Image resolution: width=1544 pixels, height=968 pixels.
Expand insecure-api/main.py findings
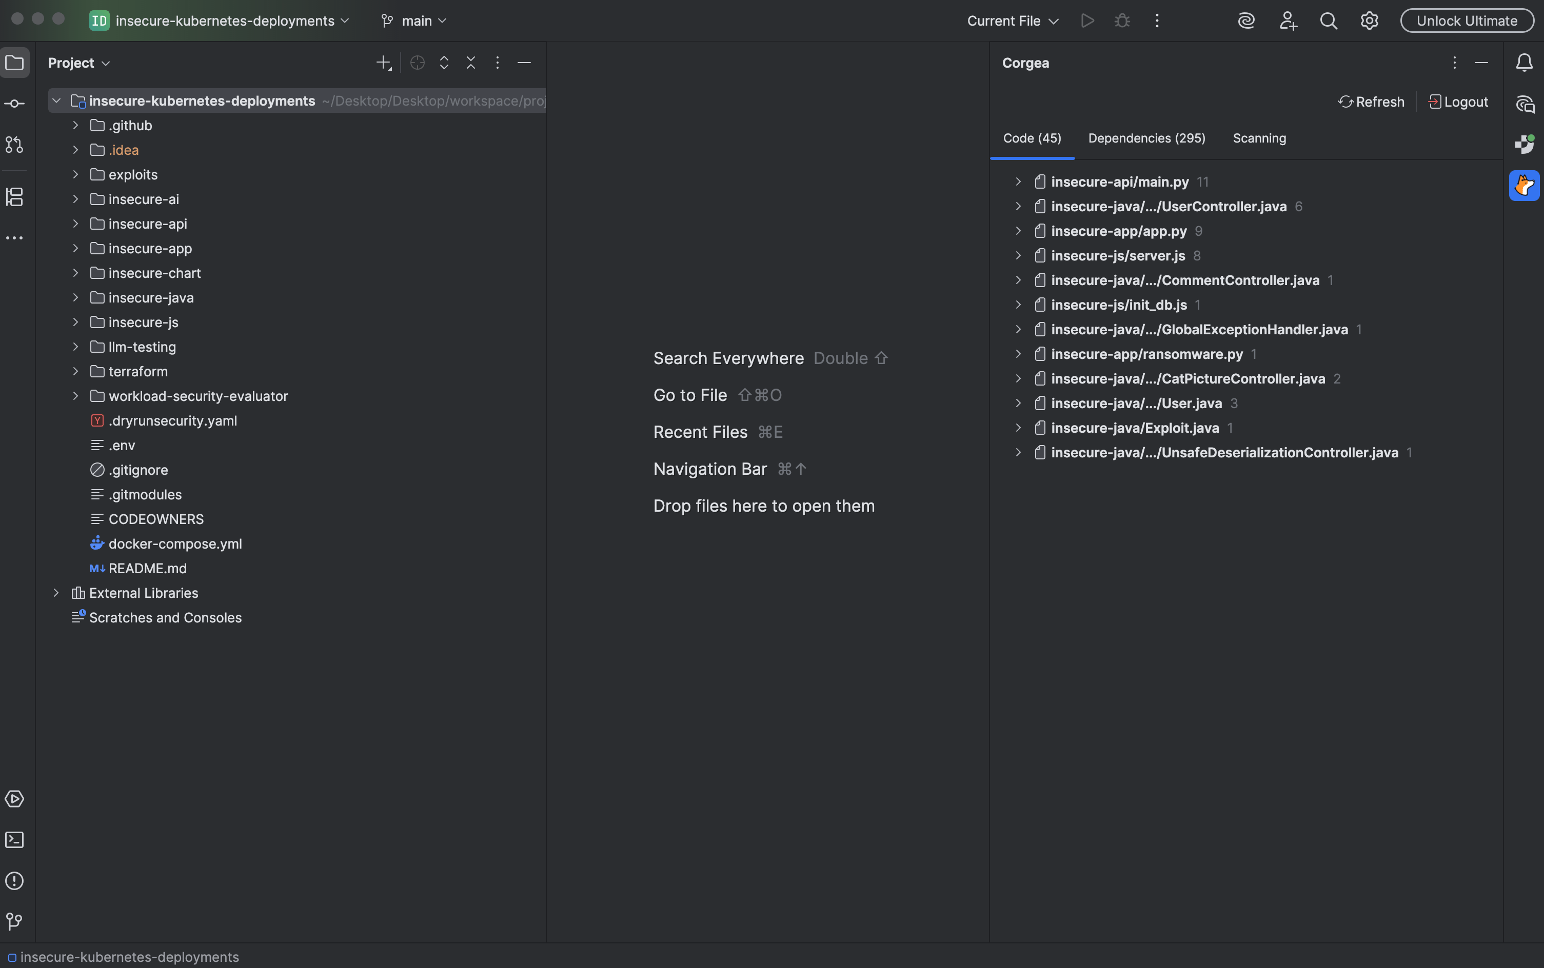click(x=1018, y=182)
